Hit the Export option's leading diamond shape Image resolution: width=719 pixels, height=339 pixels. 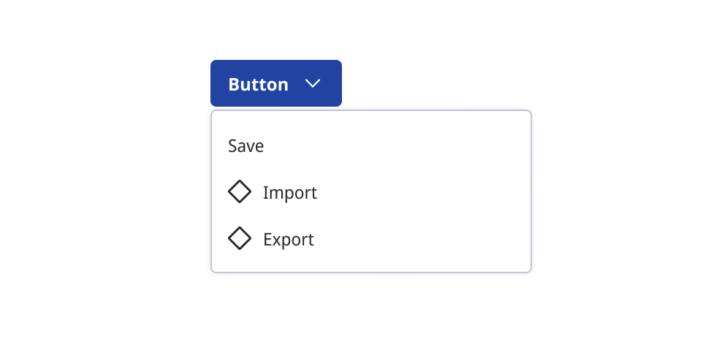click(x=240, y=238)
